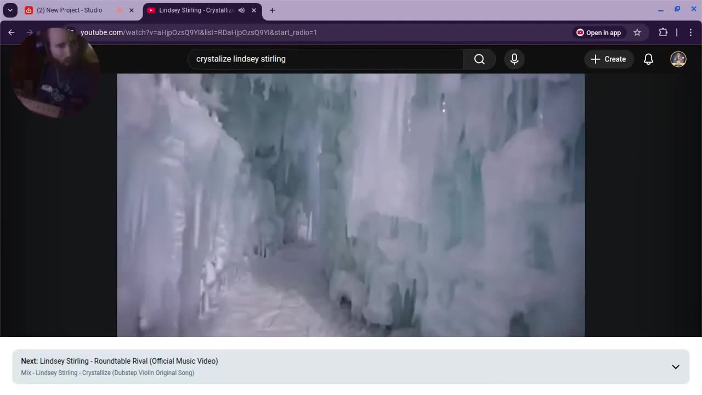Focus the YouTube search box
This screenshot has height=395, width=702.
pyautogui.click(x=326, y=59)
